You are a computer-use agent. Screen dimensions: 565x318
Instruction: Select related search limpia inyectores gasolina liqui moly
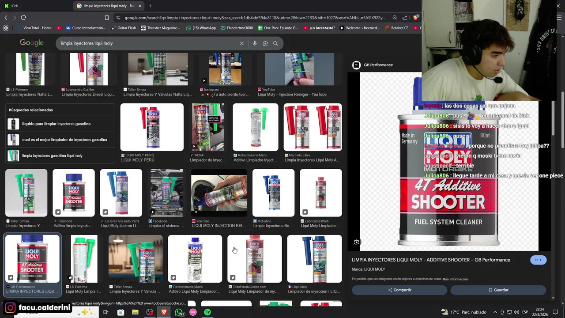(60, 155)
